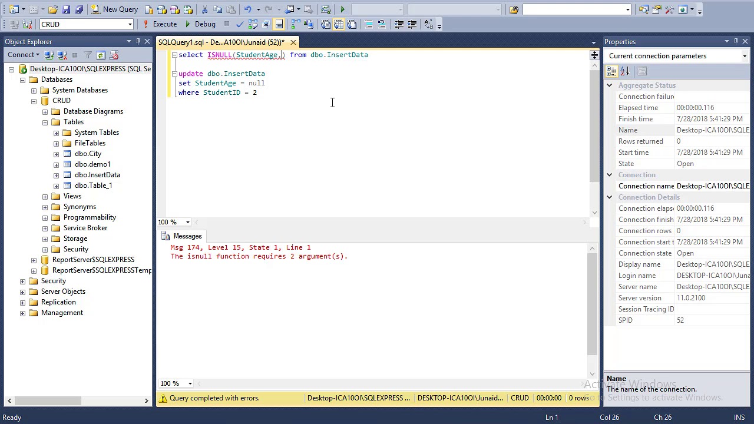This screenshot has height=424, width=754.
Task: Click Categorized view icon in Properties panel
Action: (x=611, y=71)
